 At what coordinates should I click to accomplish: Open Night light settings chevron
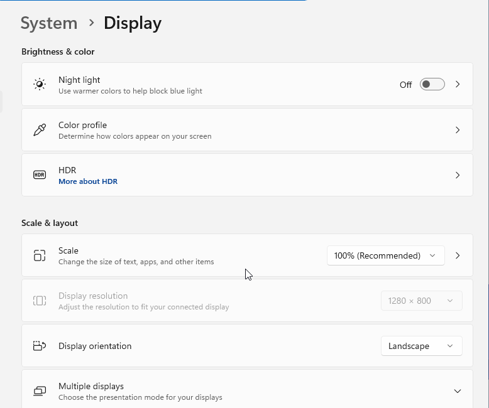[x=458, y=84]
